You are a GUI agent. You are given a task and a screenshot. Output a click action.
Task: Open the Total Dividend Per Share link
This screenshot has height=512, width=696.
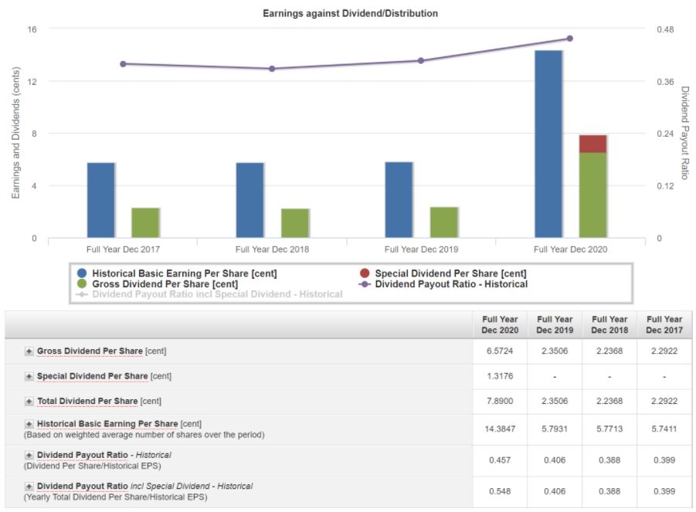click(x=87, y=402)
